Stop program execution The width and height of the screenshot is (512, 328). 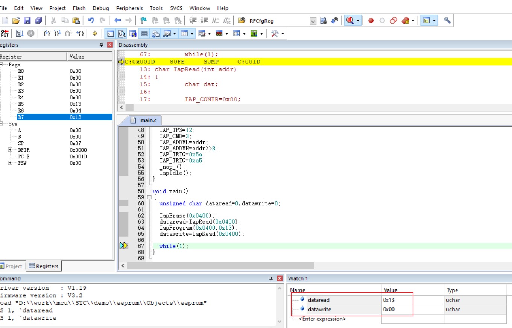(31, 33)
